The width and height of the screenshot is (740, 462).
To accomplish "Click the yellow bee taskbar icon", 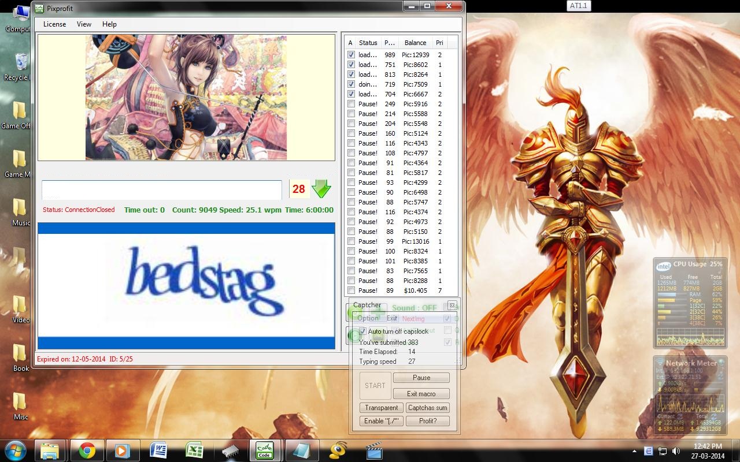I will 338,450.
